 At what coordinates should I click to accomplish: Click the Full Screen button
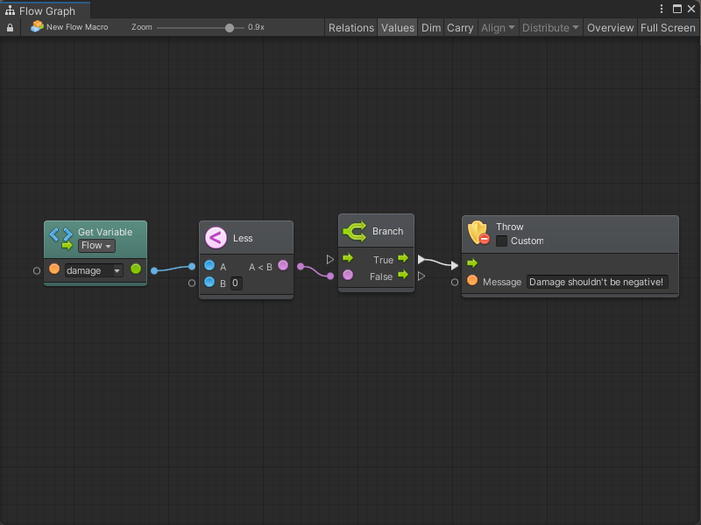pyautogui.click(x=668, y=27)
